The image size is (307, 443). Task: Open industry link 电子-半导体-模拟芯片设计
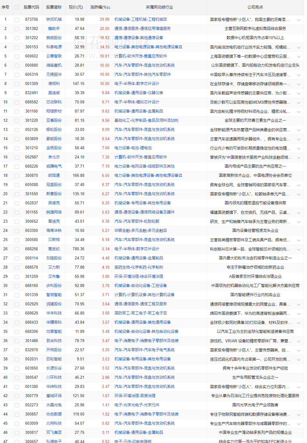(137, 102)
